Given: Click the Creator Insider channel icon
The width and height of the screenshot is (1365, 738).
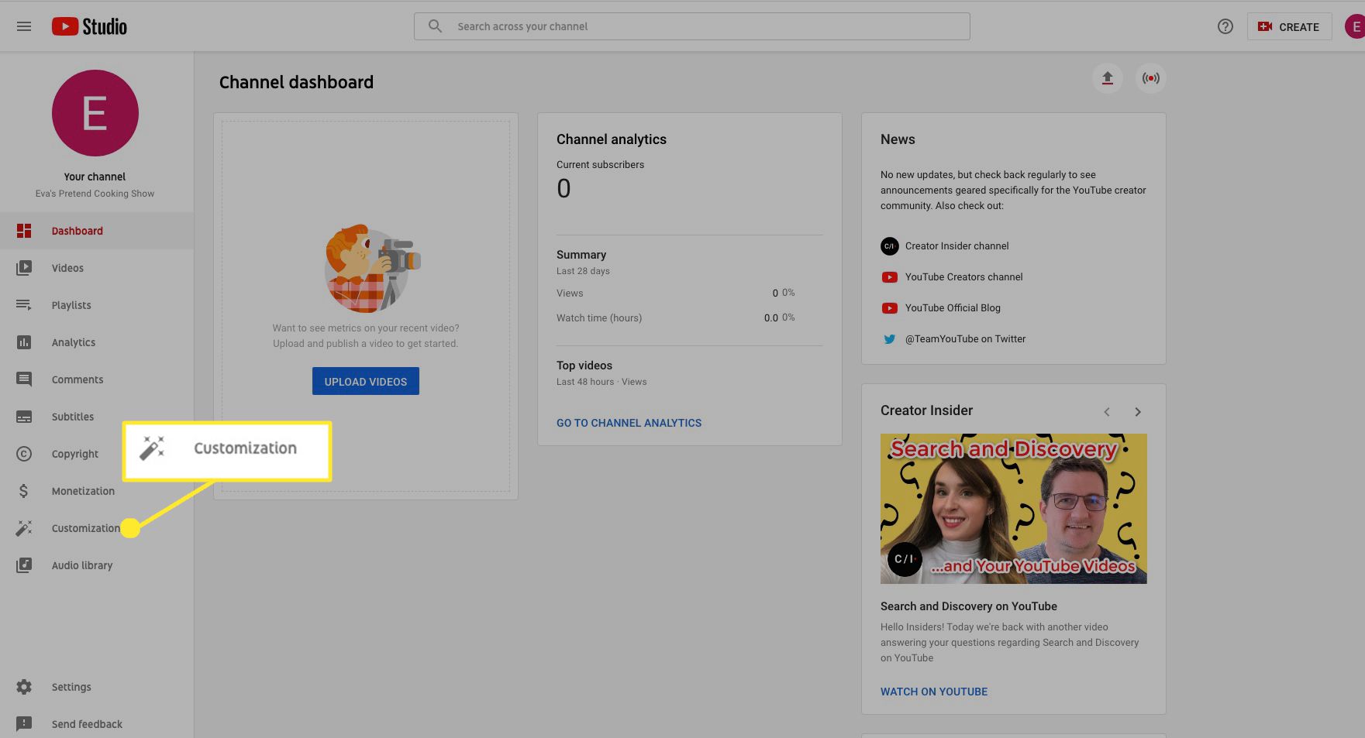Looking at the screenshot, I should [889, 246].
